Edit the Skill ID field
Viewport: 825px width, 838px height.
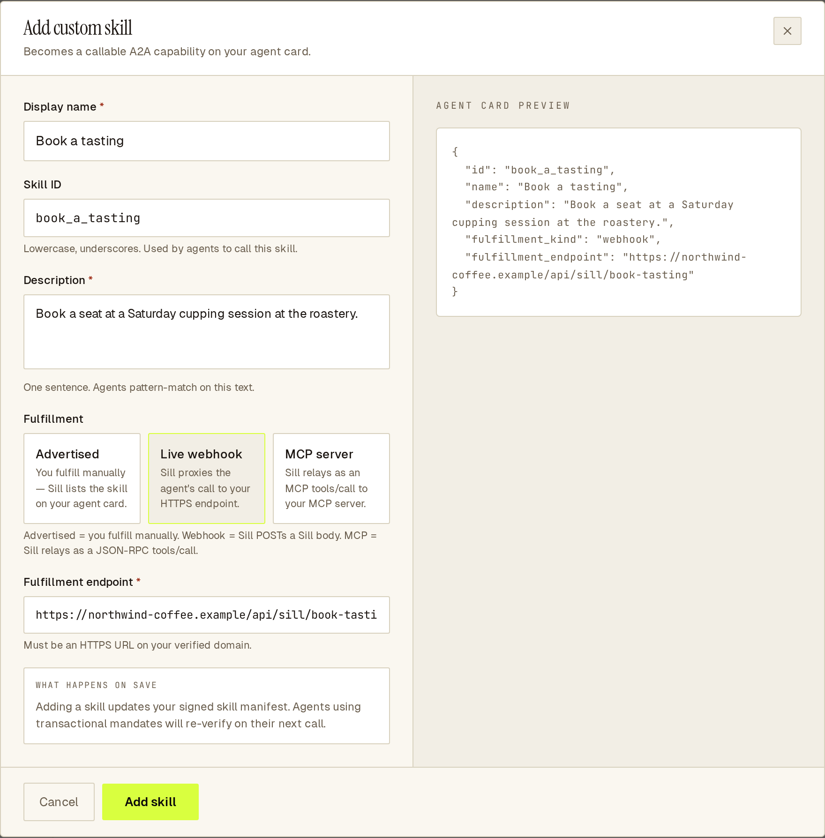click(x=207, y=218)
